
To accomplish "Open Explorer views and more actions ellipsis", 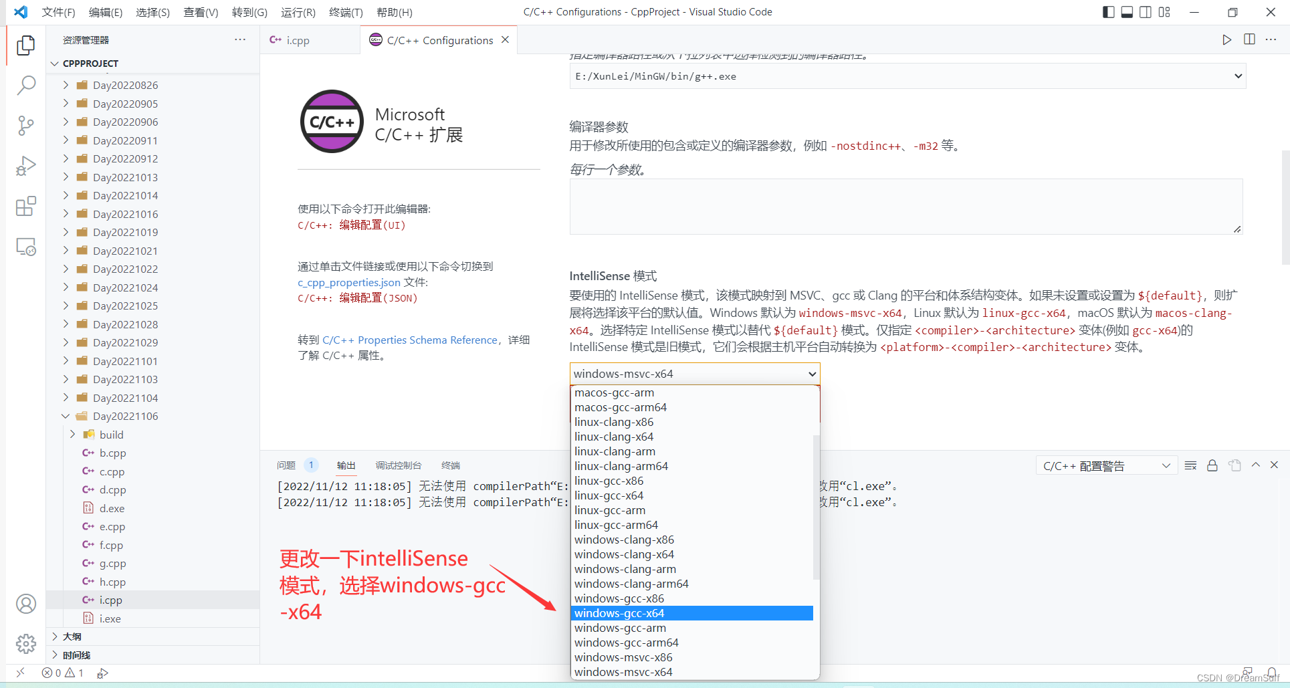I will (x=240, y=39).
